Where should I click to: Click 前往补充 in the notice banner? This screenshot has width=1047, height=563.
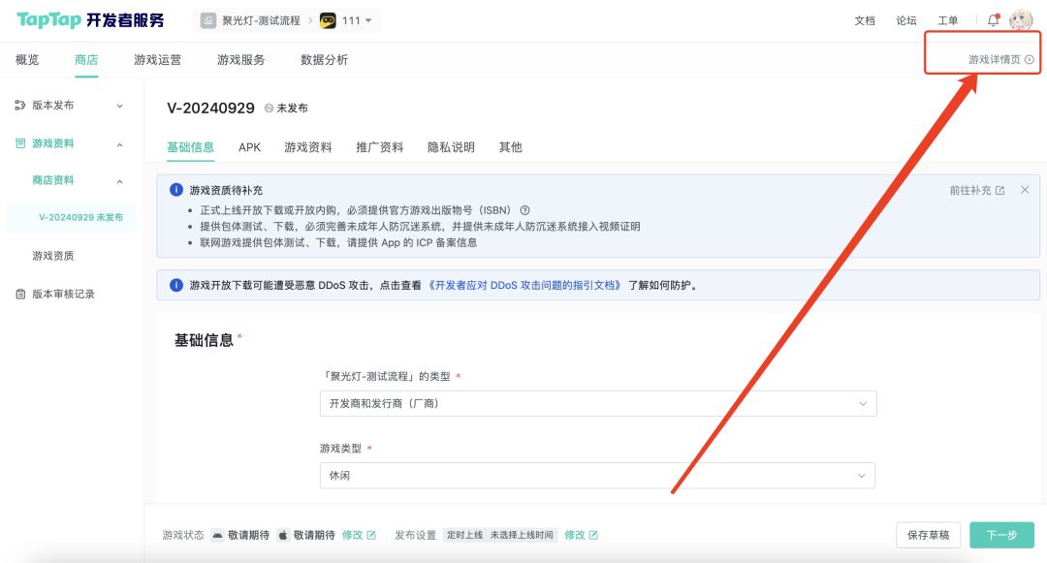970,190
